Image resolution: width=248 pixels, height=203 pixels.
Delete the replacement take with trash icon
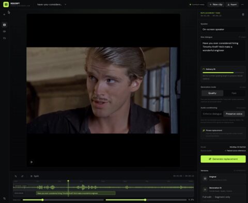click(243, 14)
